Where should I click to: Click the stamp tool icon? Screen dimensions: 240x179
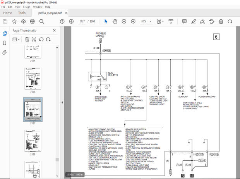point(212,21)
